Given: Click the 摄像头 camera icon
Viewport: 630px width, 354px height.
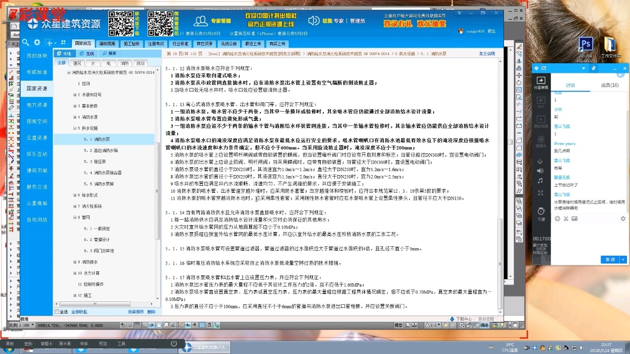Looking at the screenshot, I should (x=541, y=142).
